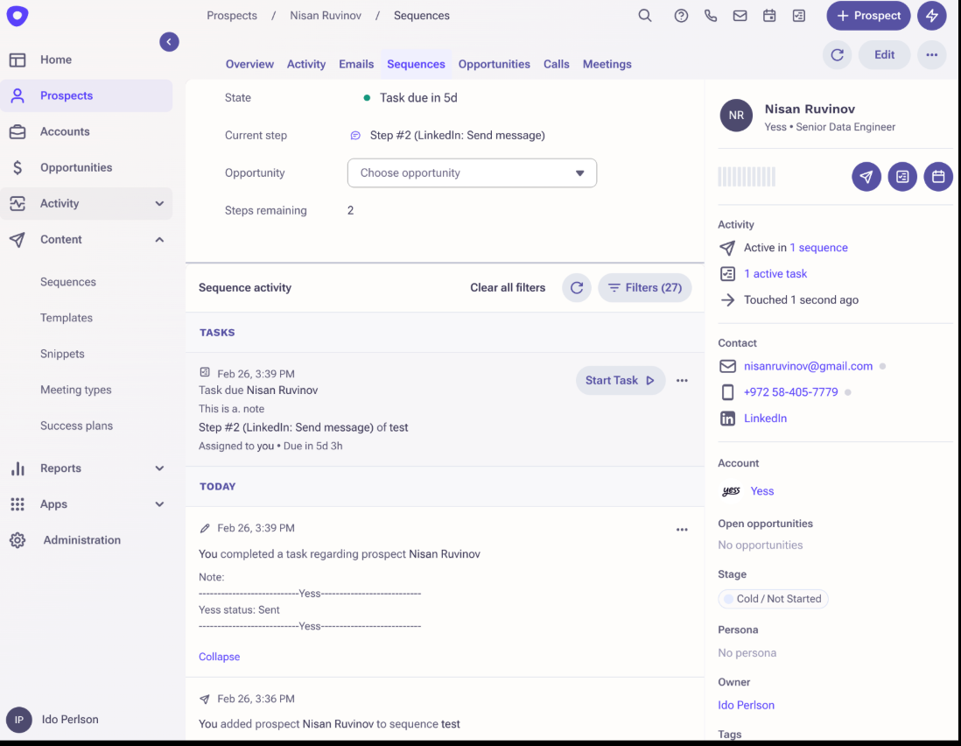Expand the Apps section chevron
Screen dimensions: 961x746
(159, 504)
